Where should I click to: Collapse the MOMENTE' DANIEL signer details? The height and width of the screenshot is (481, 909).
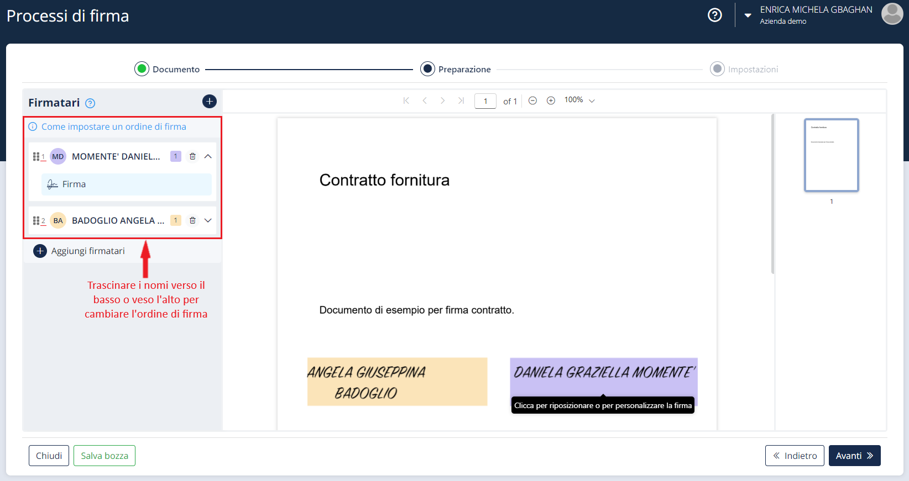point(208,156)
